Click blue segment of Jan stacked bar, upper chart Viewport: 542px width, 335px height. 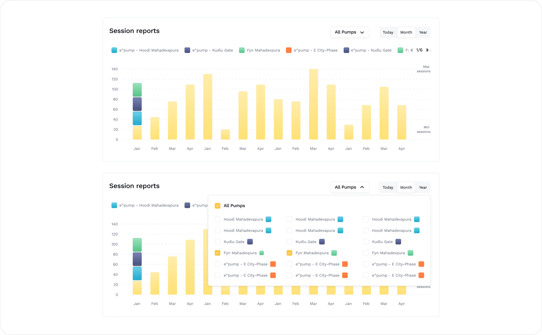(x=137, y=118)
